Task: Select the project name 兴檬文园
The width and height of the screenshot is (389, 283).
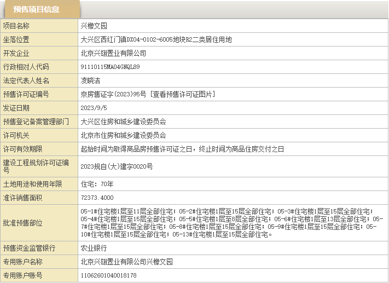Action: click(x=94, y=26)
